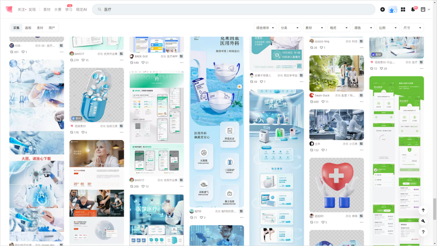The image size is (437, 246).
Task: Open the wheelchair garden photo thumbnail
Action: click(336, 73)
